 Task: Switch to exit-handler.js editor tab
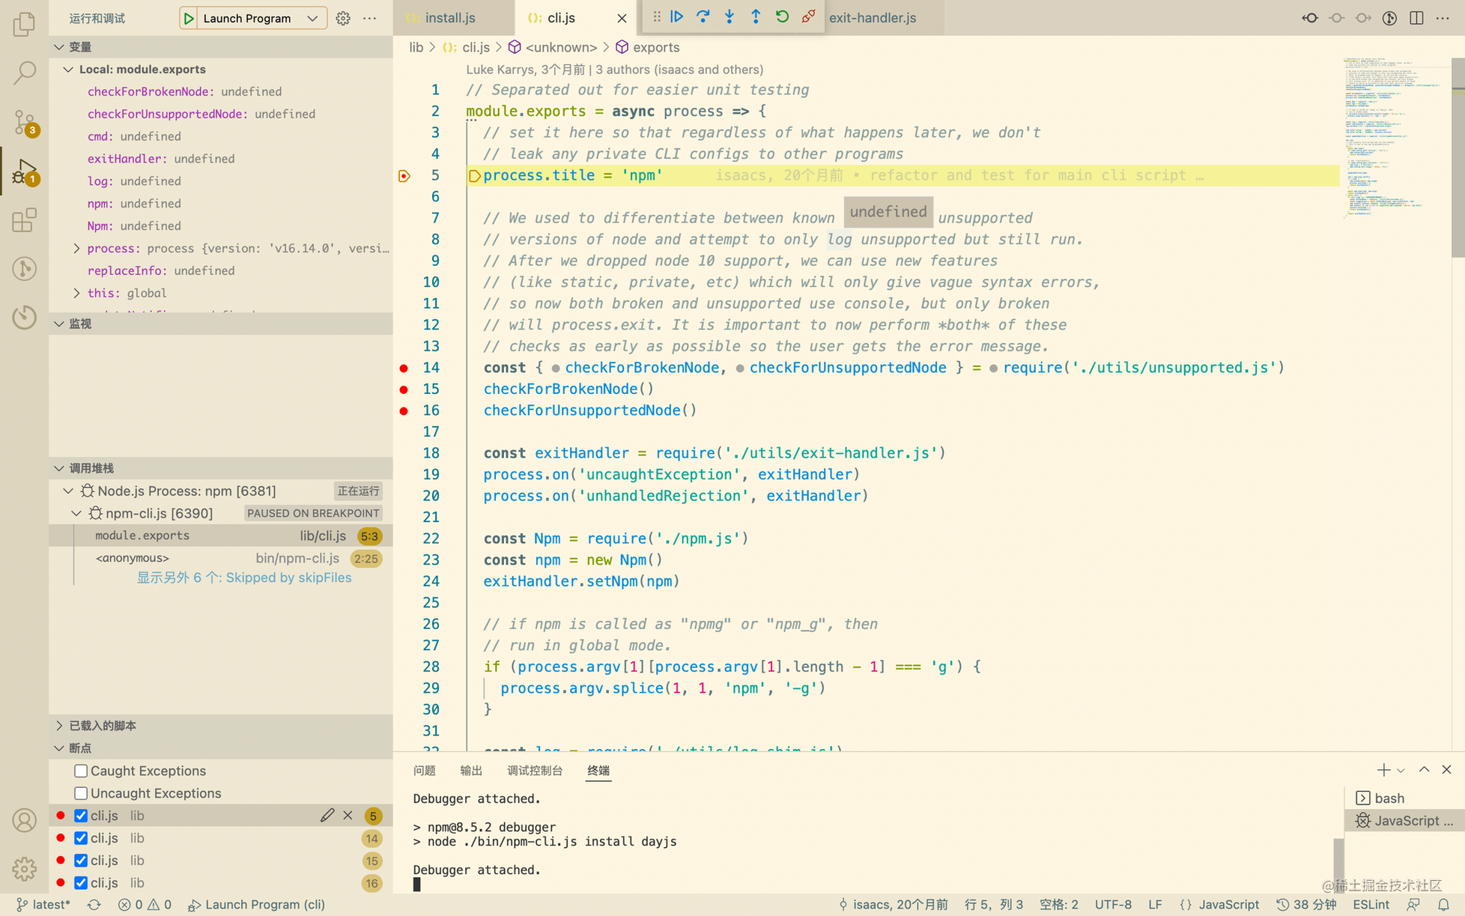click(x=873, y=18)
